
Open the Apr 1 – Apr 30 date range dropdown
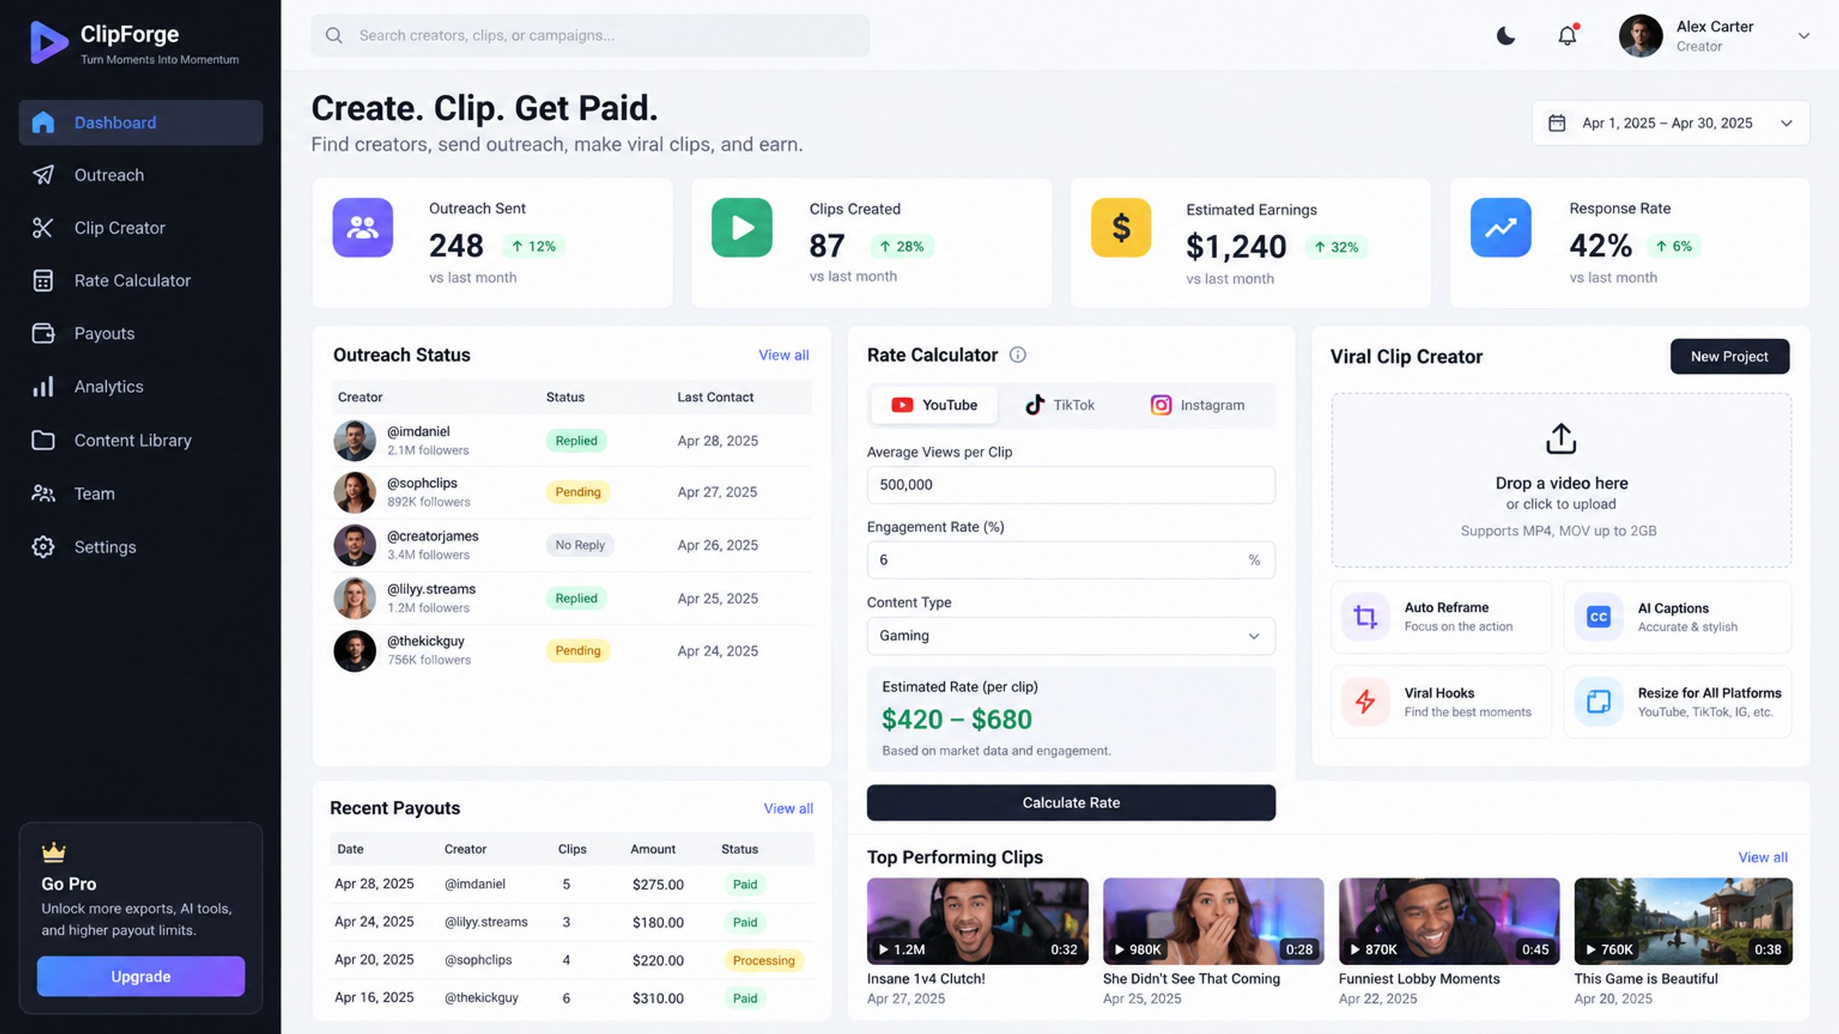click(x=1671, y=123)
